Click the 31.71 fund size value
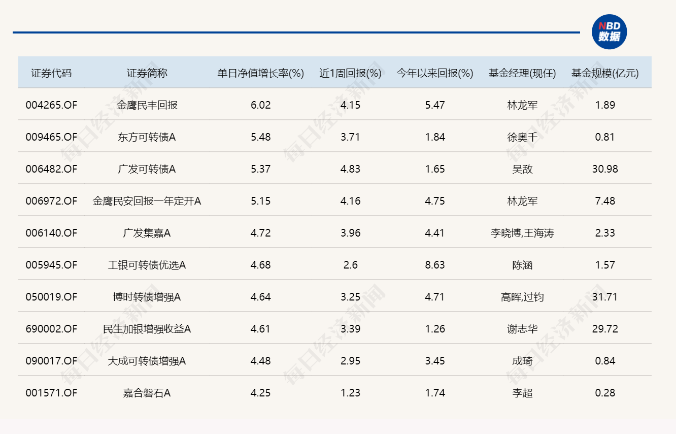Screen dimensions: 676x434 point(605,297)
